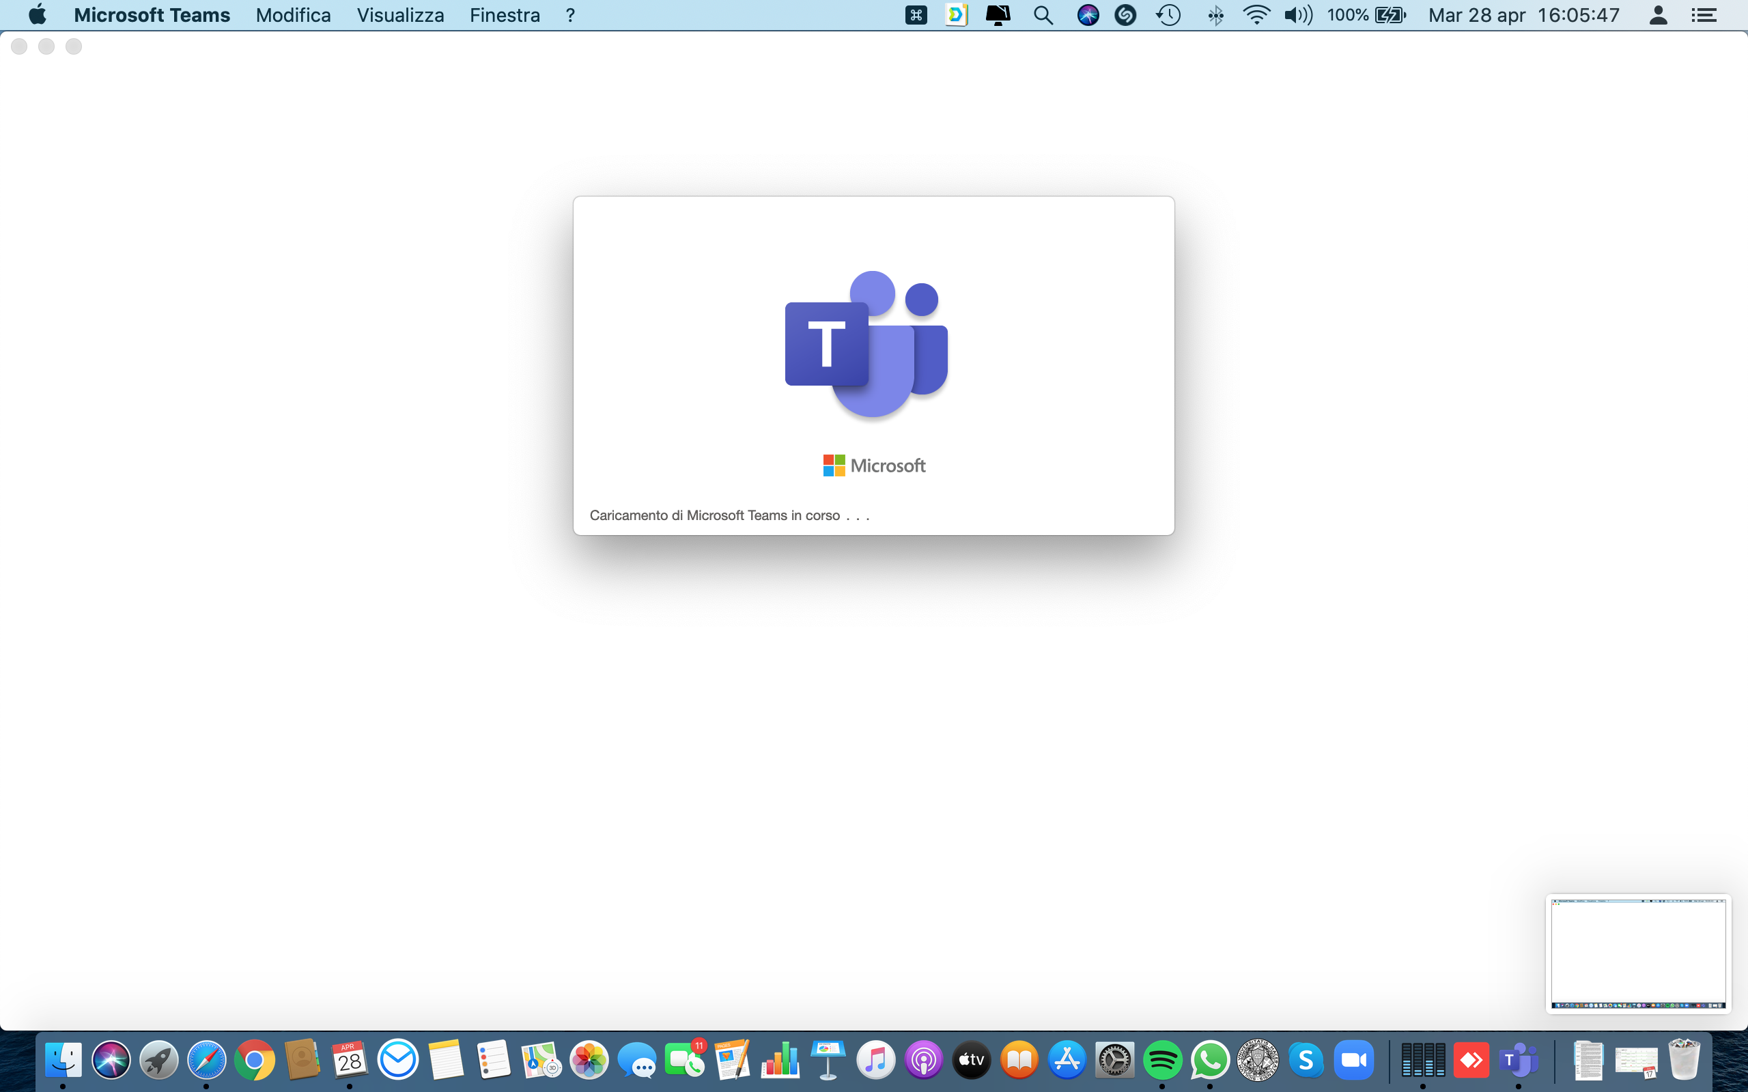The height and width of the screenshot is (1092, 1748).
Task: Activate Siri from the menu bar
Action: pos(1088,15)
